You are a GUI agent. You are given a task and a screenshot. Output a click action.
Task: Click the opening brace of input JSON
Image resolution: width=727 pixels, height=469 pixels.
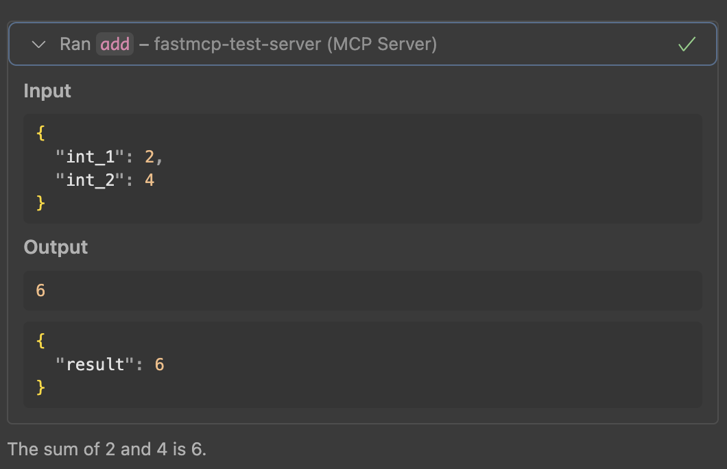pyautogui.click(x=40, y=133)
